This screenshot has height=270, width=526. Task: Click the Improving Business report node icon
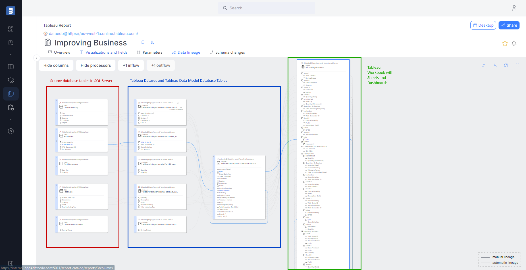pos(303,67)
